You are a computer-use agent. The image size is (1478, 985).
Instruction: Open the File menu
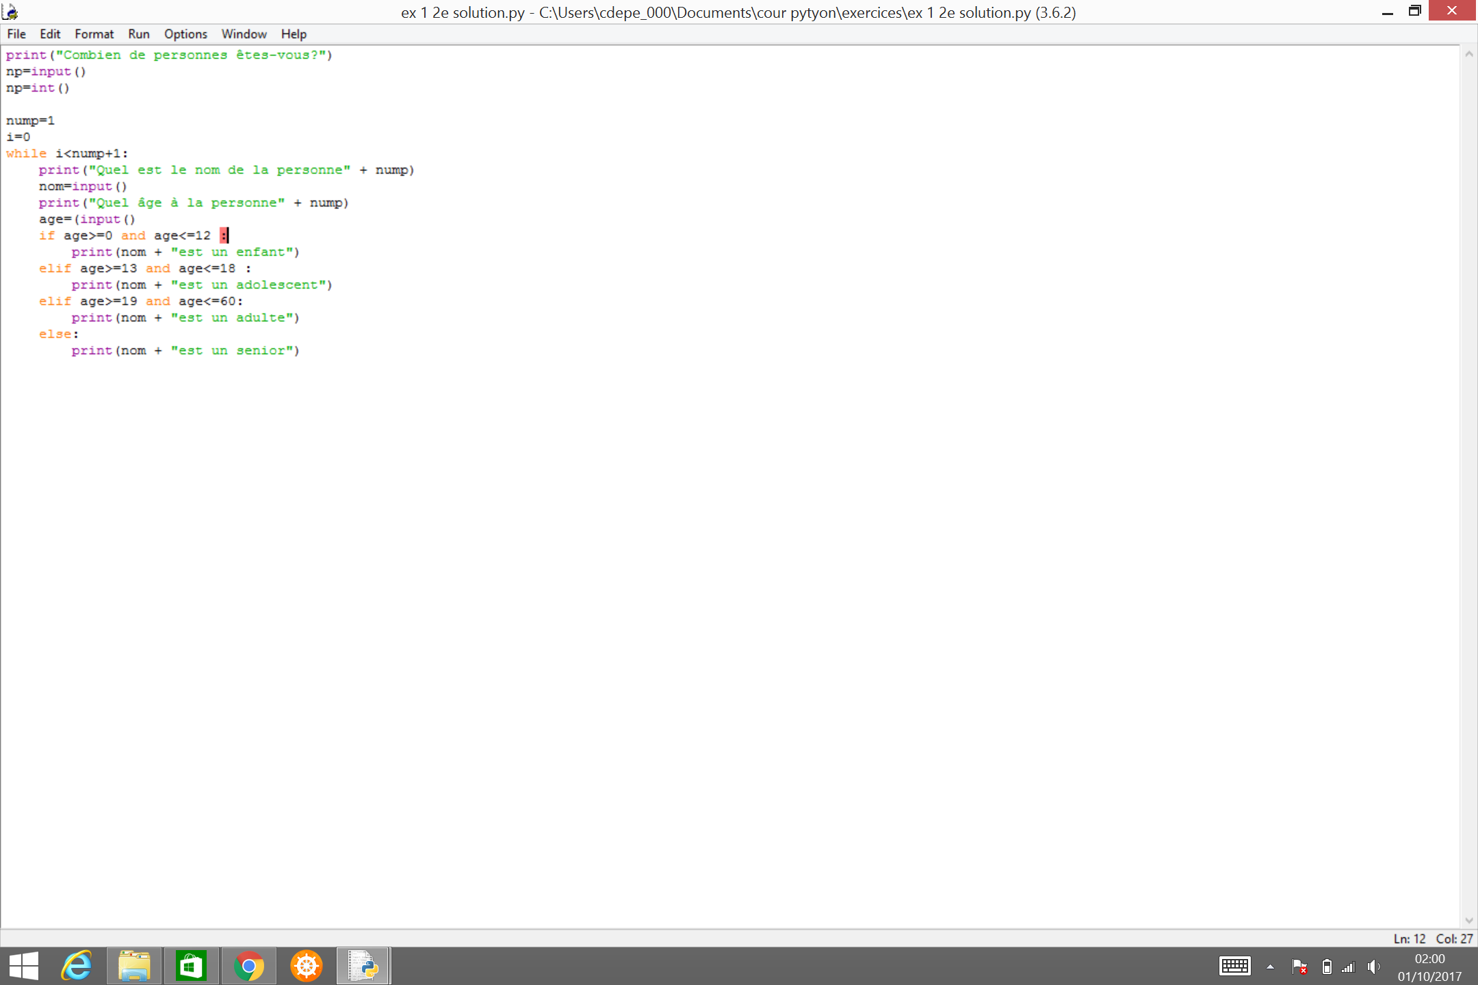16,34
